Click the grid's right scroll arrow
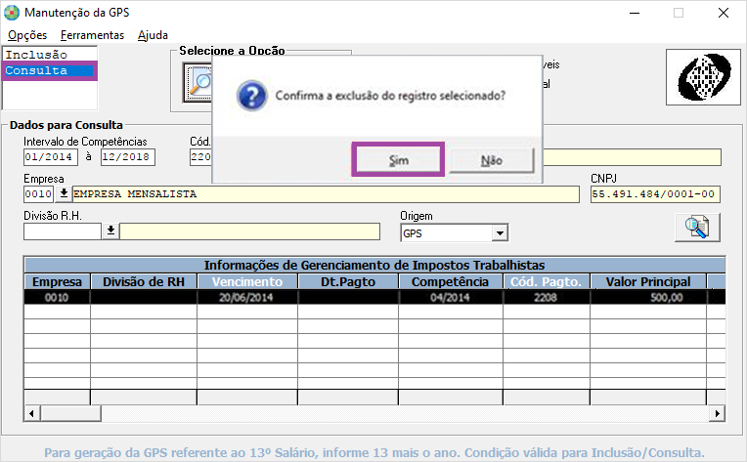The height and width of the screenshot is (462, 747). pyautogui.click(x=717, y=413)
